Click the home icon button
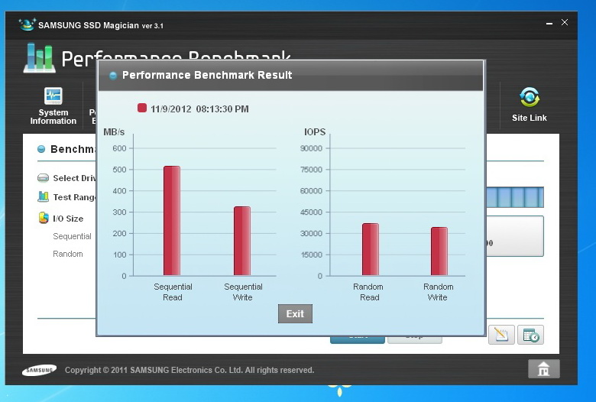The image size is (596, 402). point(543,368)
